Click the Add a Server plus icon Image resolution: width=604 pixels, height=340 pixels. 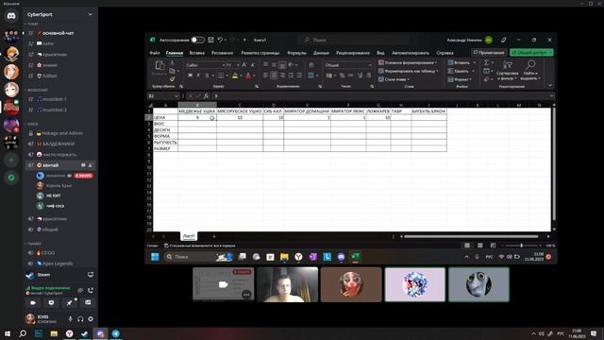click(11, 160)
